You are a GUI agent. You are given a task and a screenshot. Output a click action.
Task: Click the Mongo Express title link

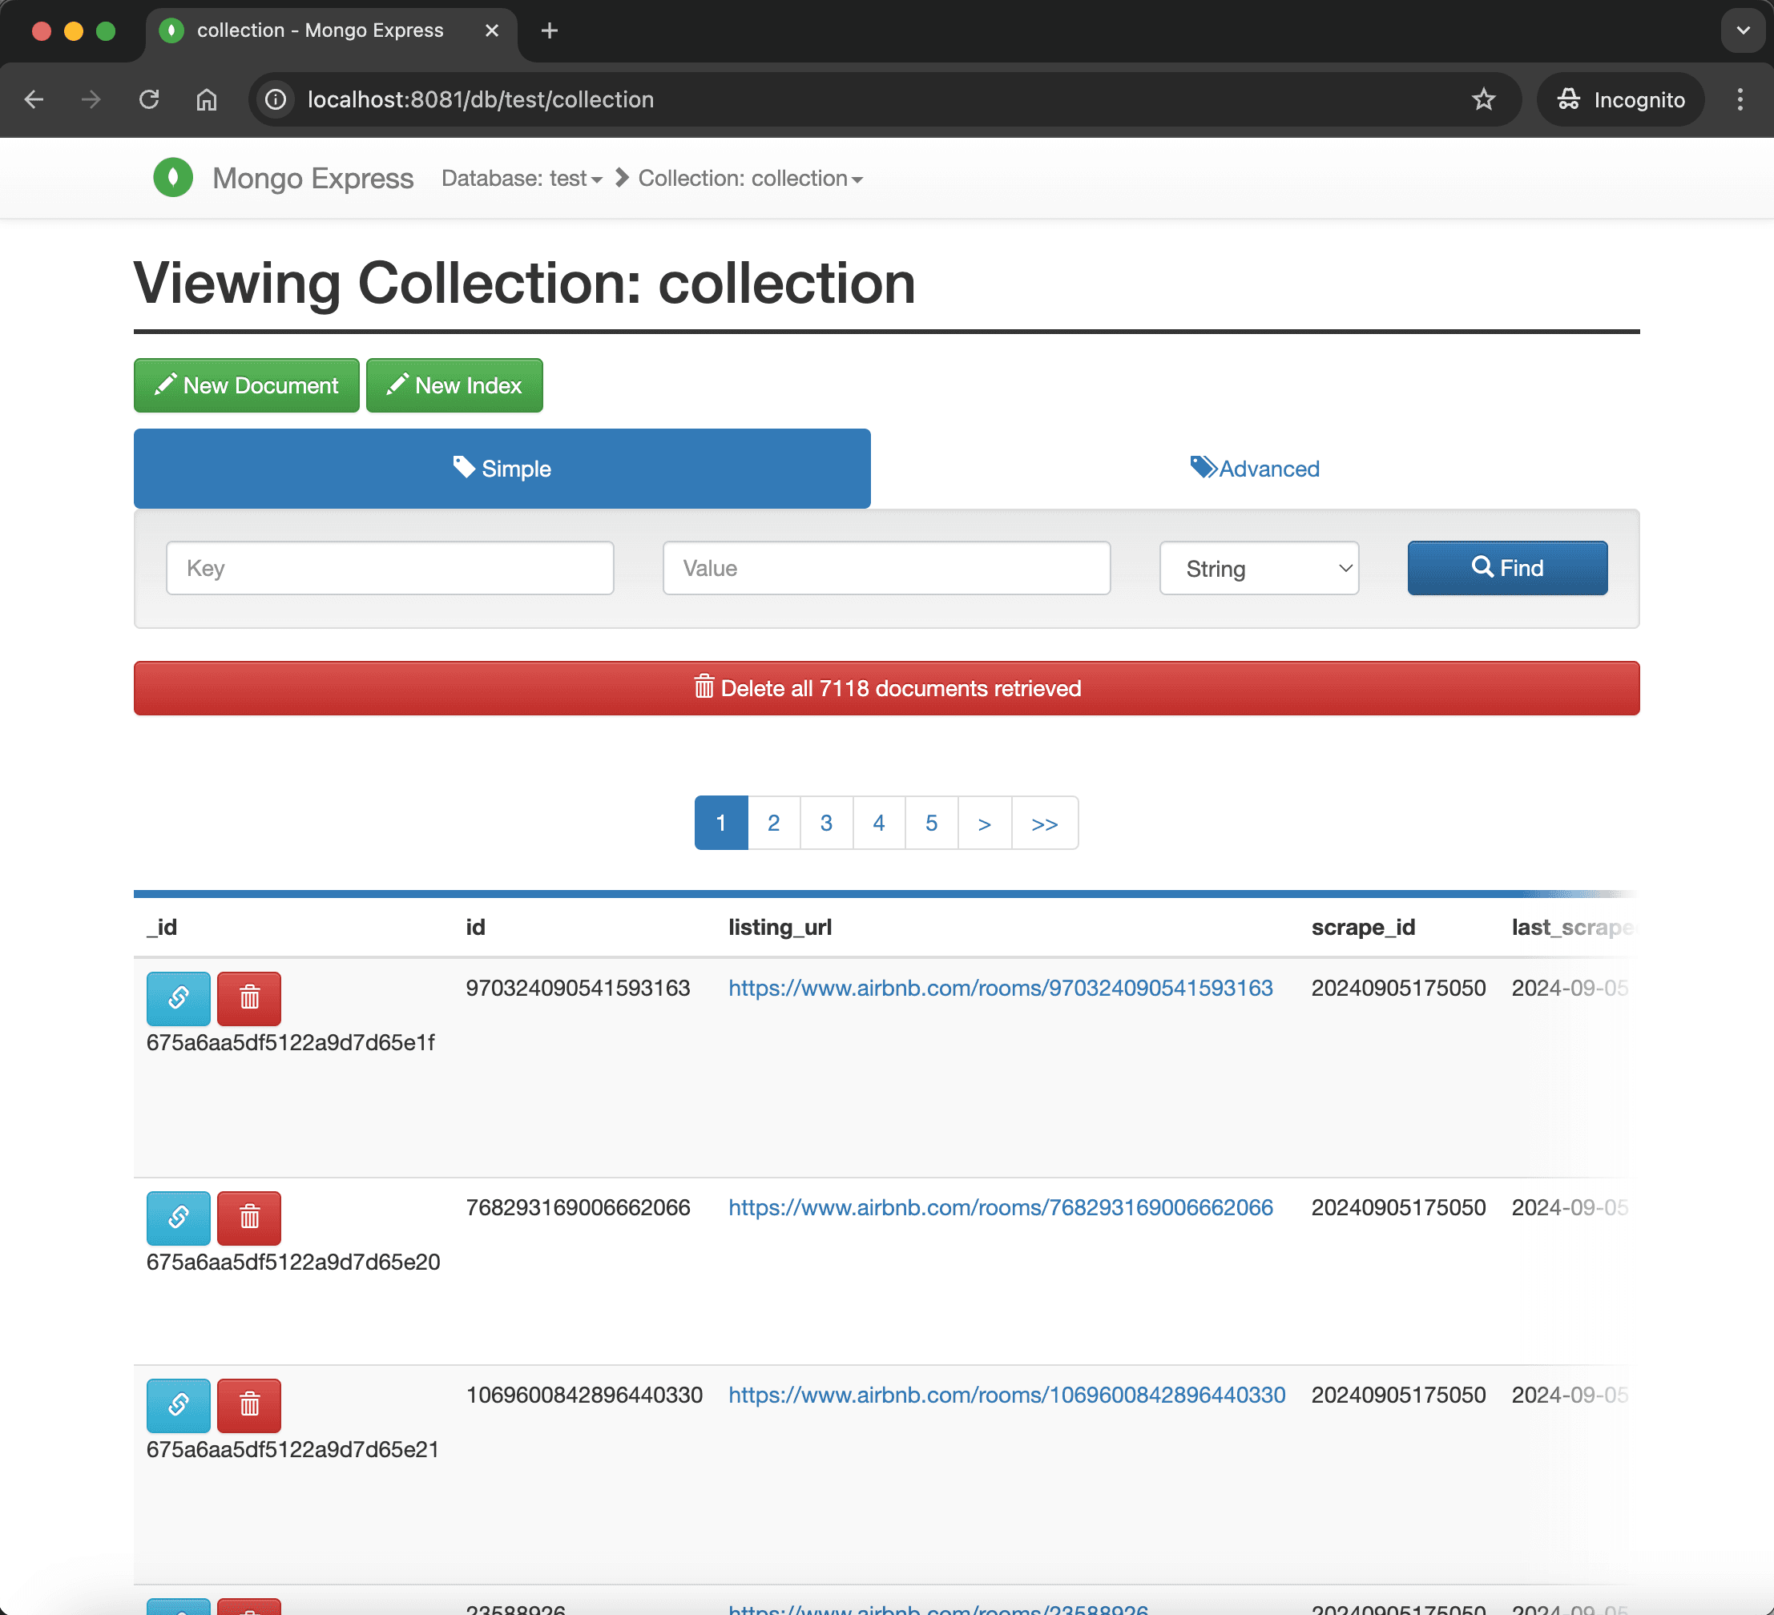point(312,178)
